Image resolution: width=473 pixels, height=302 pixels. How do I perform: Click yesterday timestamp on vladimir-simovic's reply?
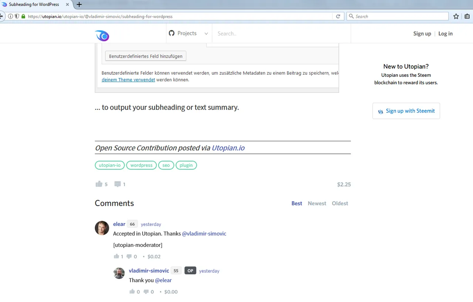pyautogui.click(x=209, y=271)
